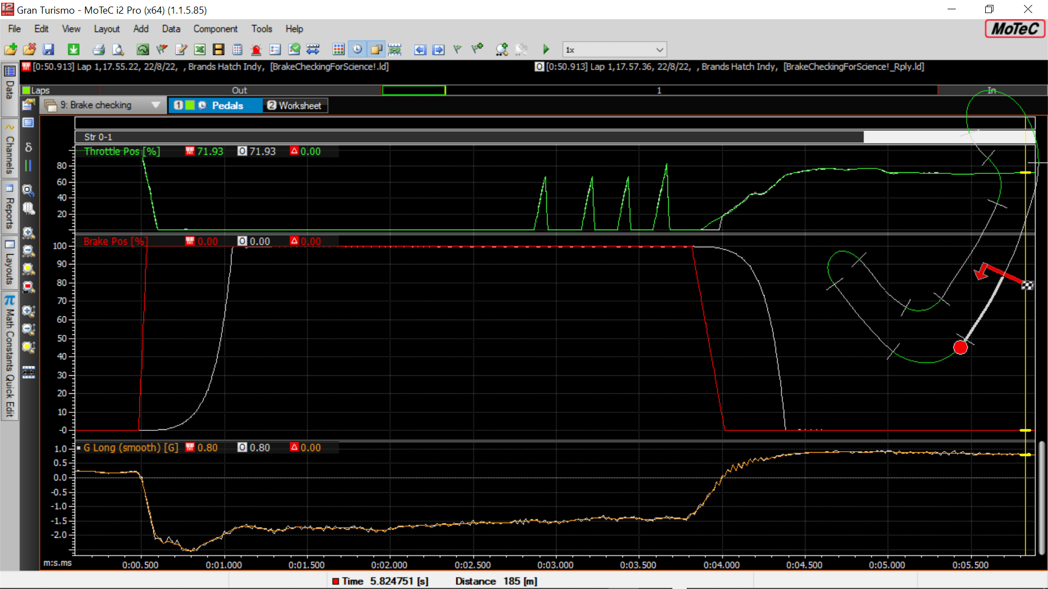1048x589 pixels.
Task: Expand the 9: Brake checking workbook dropdown
Action: [156, 105]
